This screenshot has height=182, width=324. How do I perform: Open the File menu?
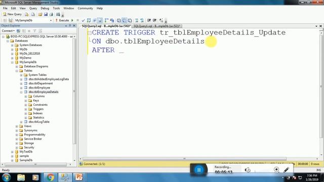[x=5, y=8]
